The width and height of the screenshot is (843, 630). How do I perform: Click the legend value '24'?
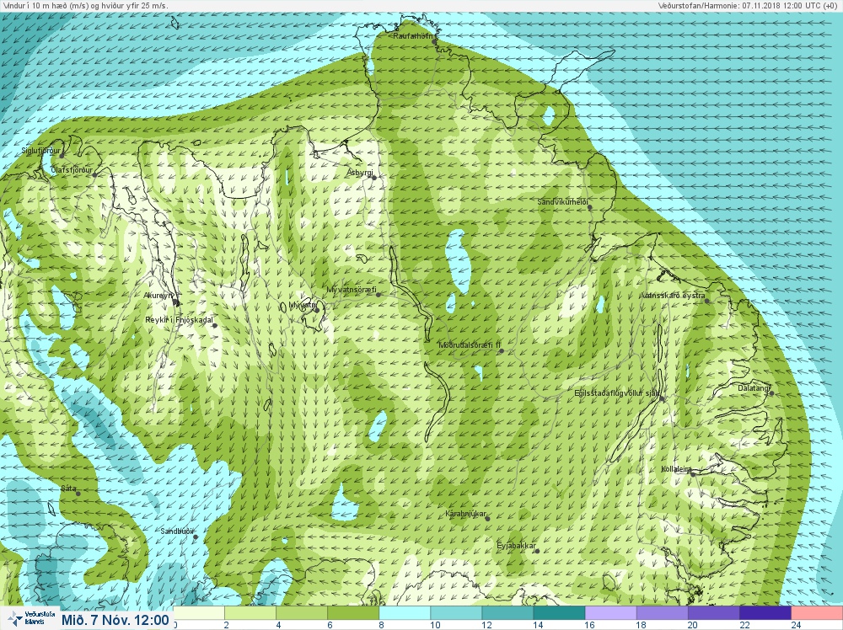[x=796, y=625]
